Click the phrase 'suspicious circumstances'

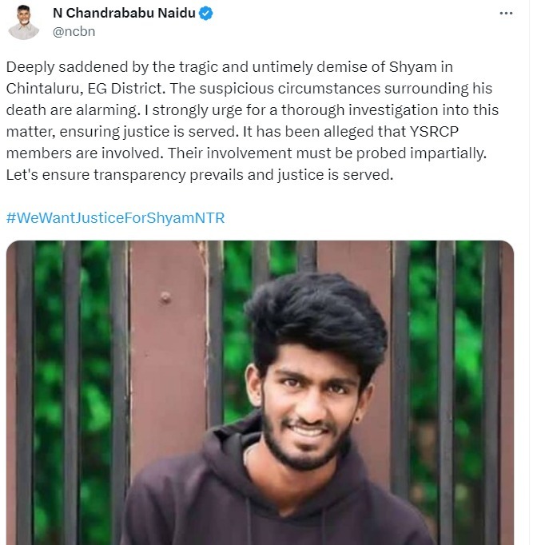point(290,89)
